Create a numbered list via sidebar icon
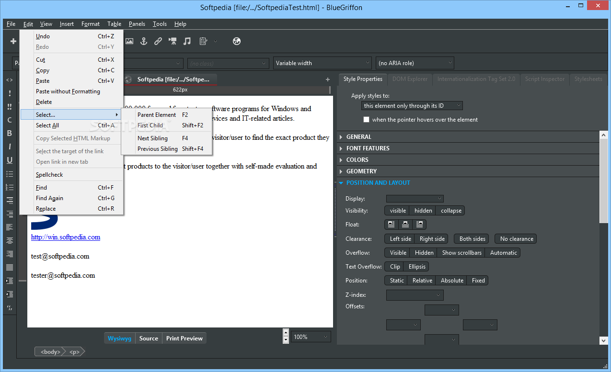Image resolution: width=611 pixels, height=372 pixels. [x=10, y=187]
